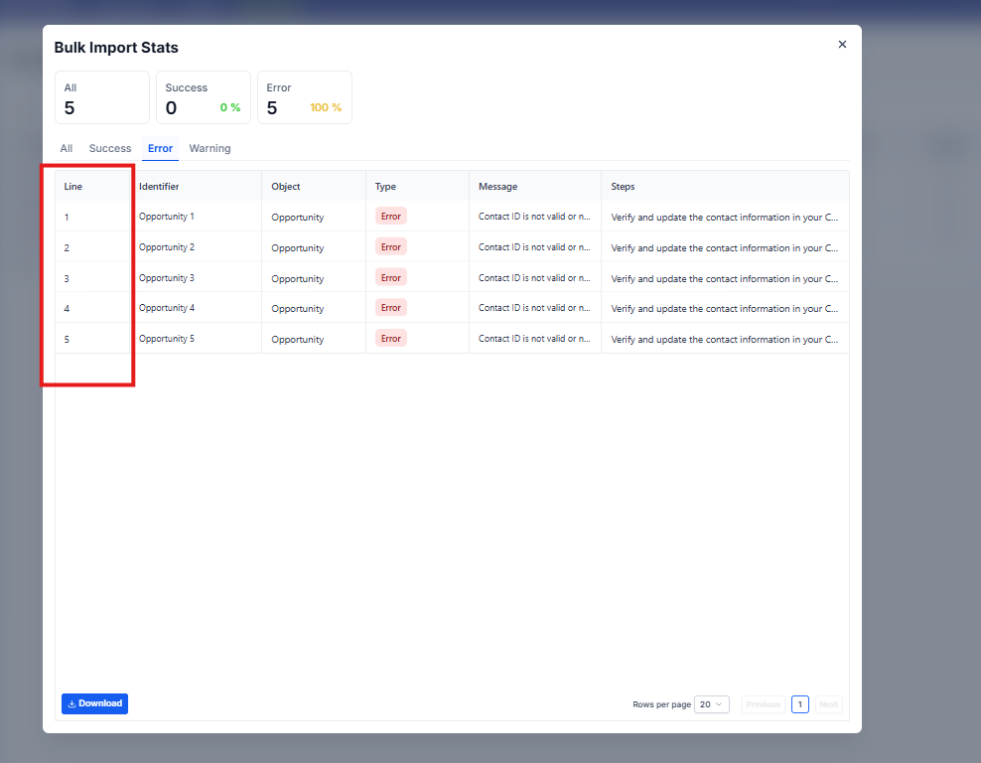Click the Error badge for Opportunity 5
The height and width of the screenshot is (763, 981).
tap(391, 339)
